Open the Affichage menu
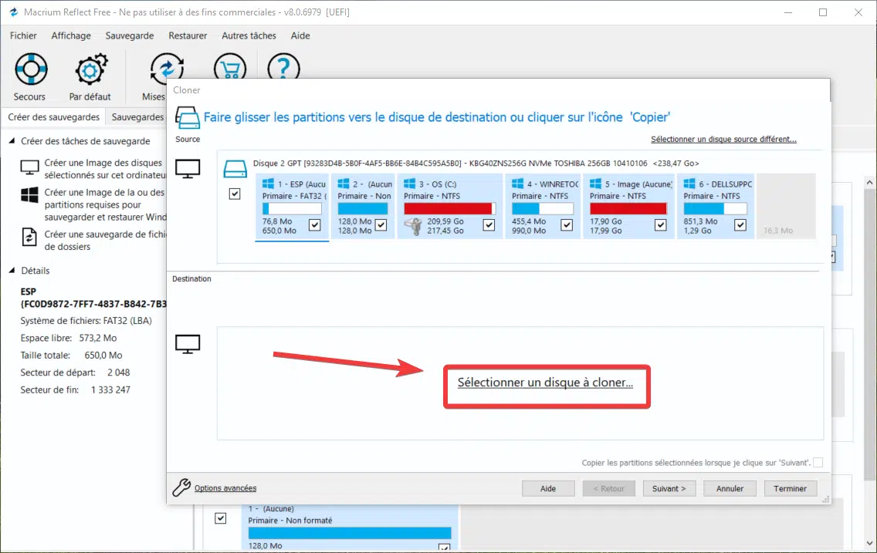The width and height of the screenshot is (877, 553). [71, 35]
